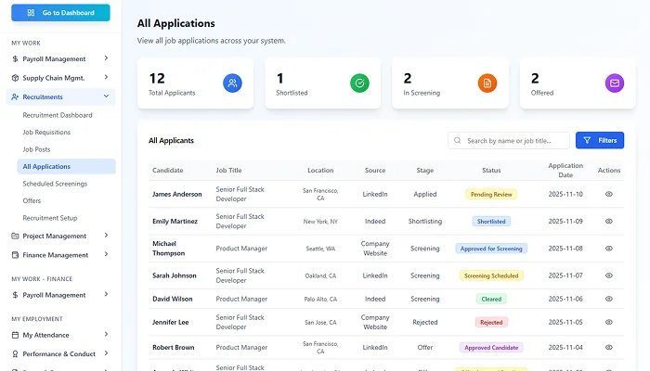Image resolution: width=650 pixels, height=371 pixels.
Task: Click the Supply Chain Mgmt. box icon
Action: coord(15,78)
